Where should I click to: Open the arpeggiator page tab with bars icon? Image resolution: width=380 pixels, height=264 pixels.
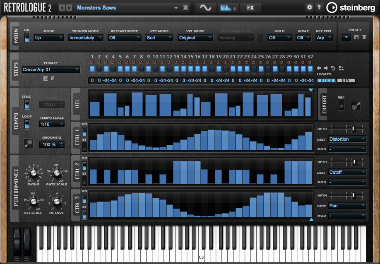[228, 8]
